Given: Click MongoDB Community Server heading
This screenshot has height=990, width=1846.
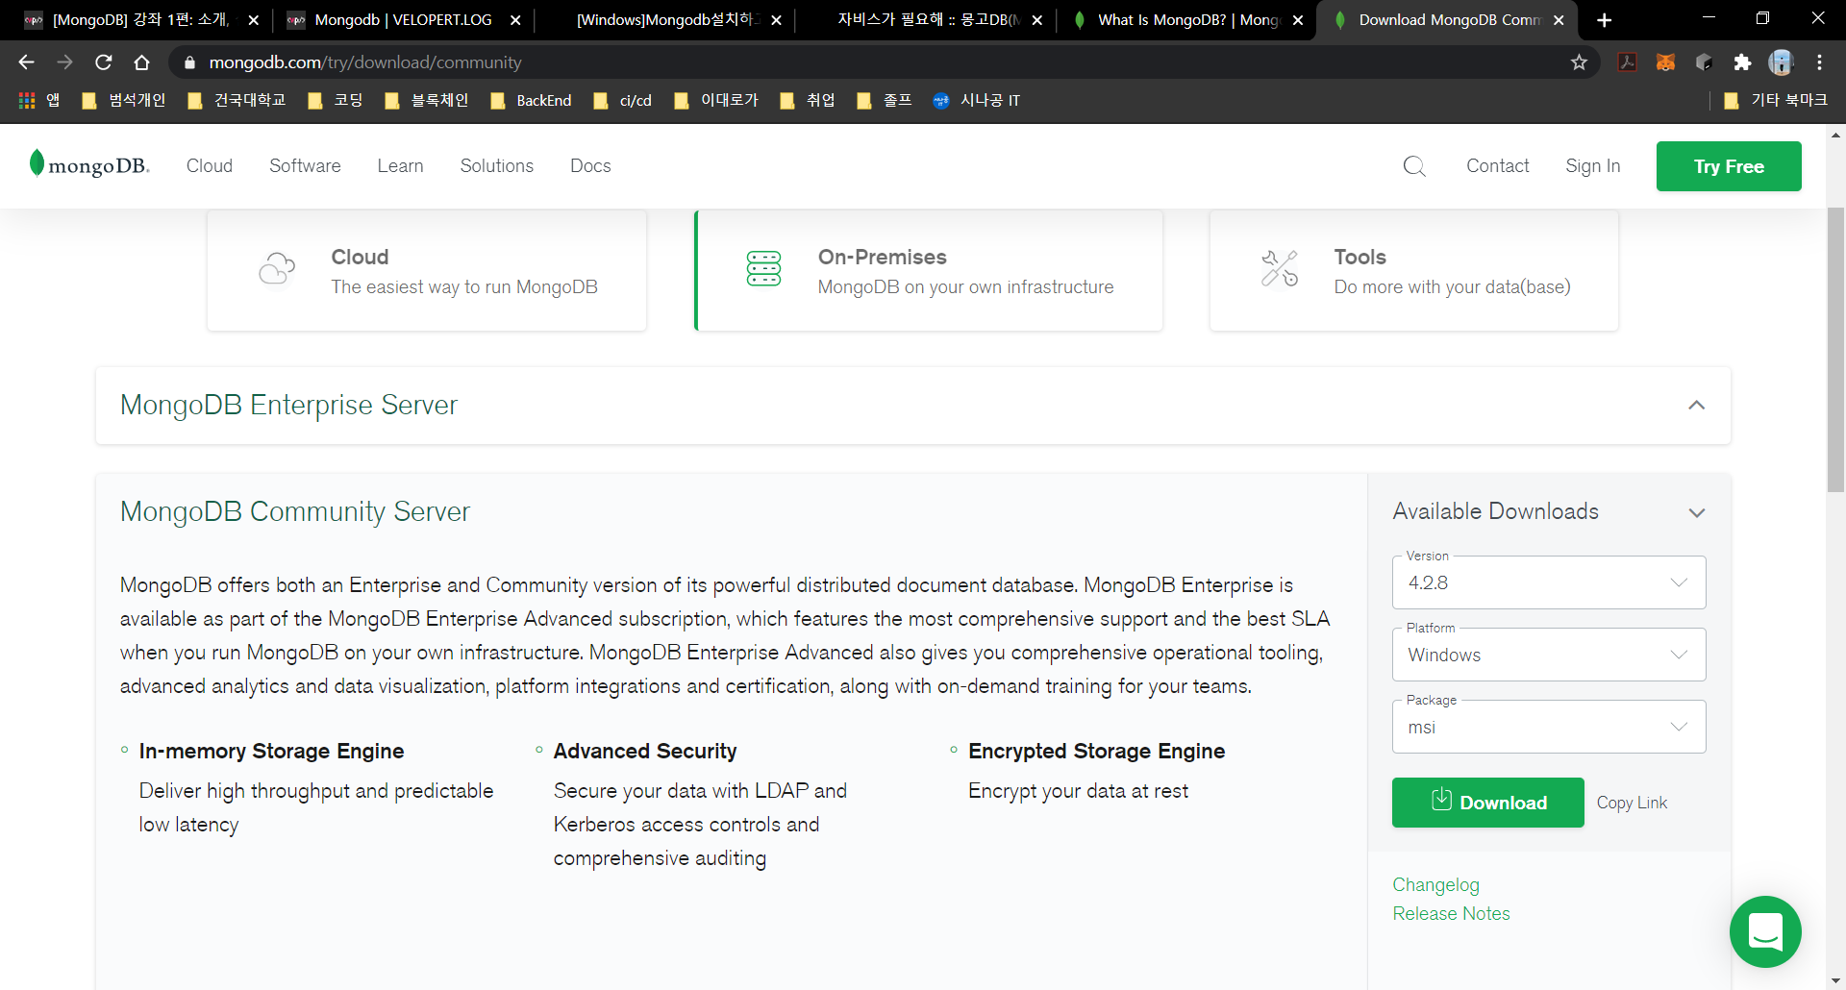Looking at the screenshot, I should [x=294, y=511].
